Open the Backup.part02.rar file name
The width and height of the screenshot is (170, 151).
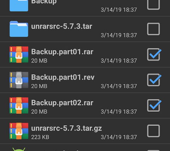[x=62, y=103]
